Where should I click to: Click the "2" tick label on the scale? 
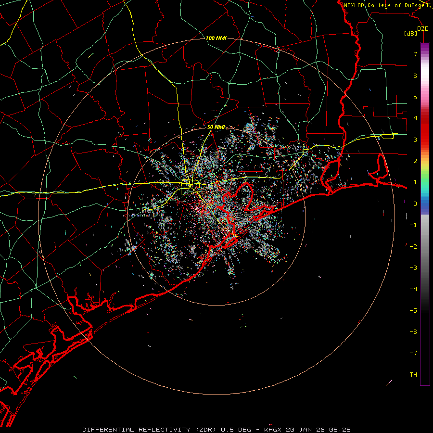point(415,161)
